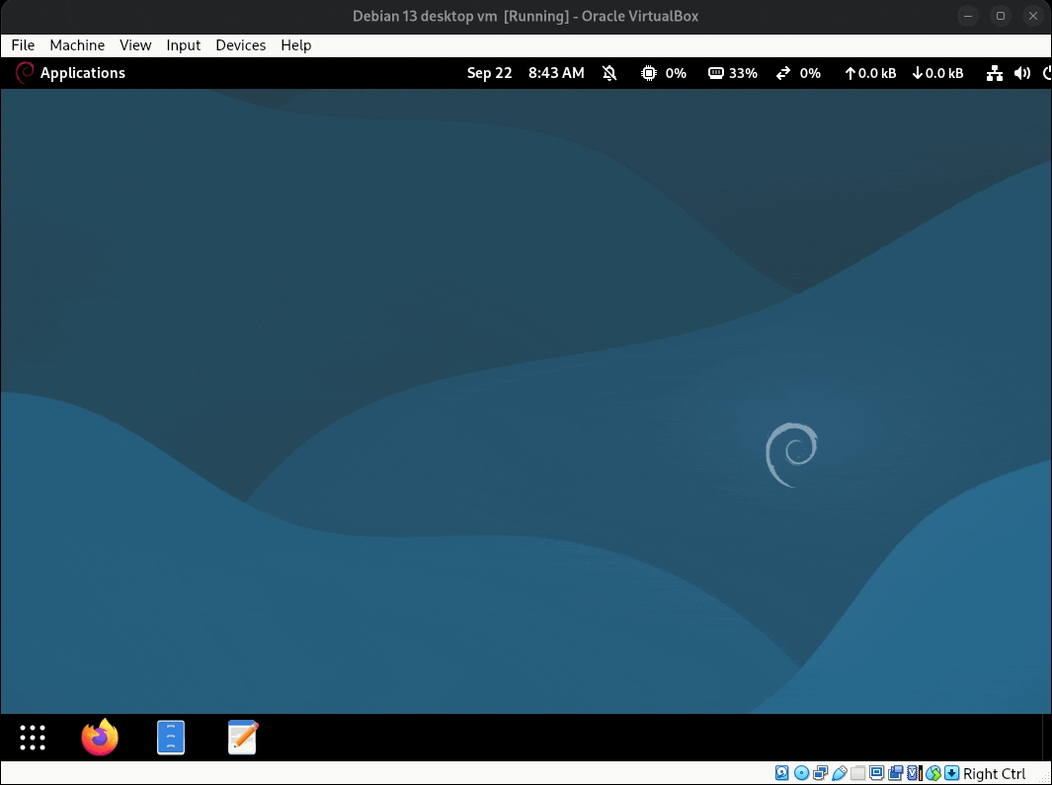Show all apps via the grid icon
The height and width of the screenshot is (785, 1052).
(33, 738)
